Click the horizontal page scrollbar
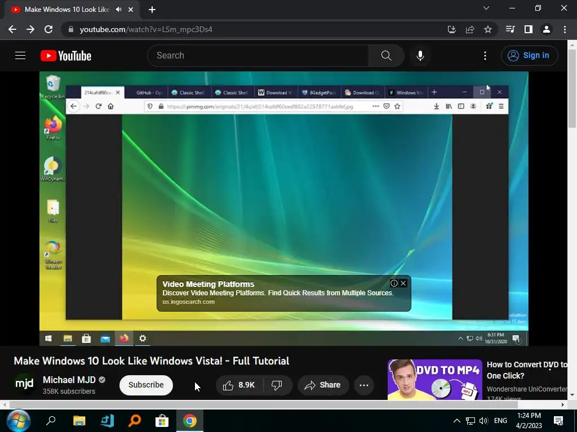Image resolution: width=577 pixels, height=432 pixels. [264, 404]
